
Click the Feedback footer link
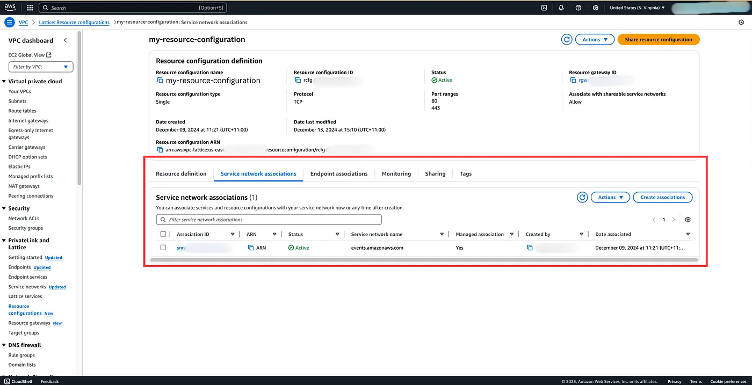click(x=50, y=381)
